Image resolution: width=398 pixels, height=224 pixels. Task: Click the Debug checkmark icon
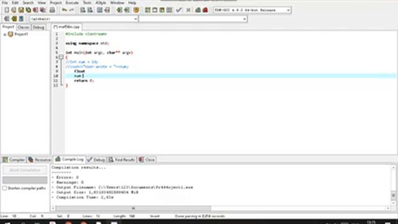click(178, 10)
